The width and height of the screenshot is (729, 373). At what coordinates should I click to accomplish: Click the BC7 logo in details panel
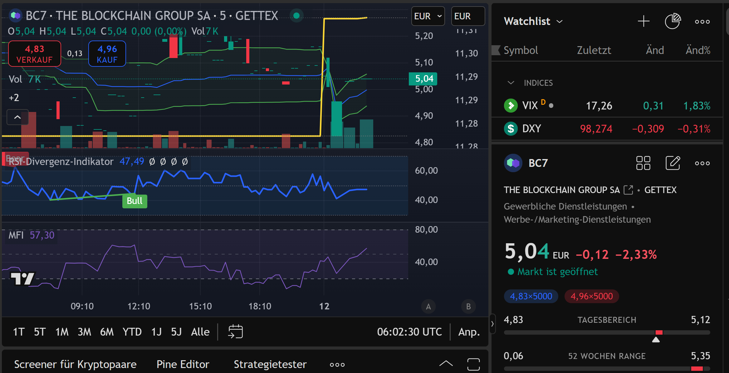point(513,163)
